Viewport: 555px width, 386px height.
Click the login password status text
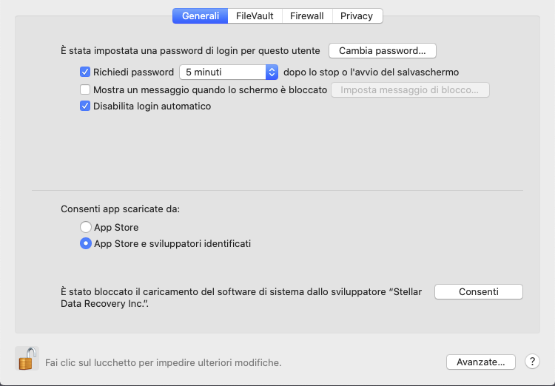(190, 51)
